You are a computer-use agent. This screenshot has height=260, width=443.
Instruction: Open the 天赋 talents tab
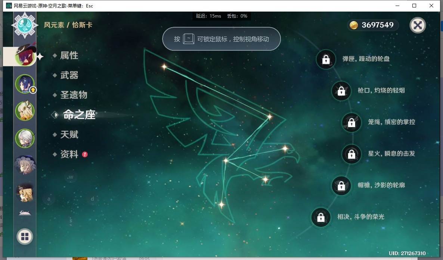pos(69,134)
